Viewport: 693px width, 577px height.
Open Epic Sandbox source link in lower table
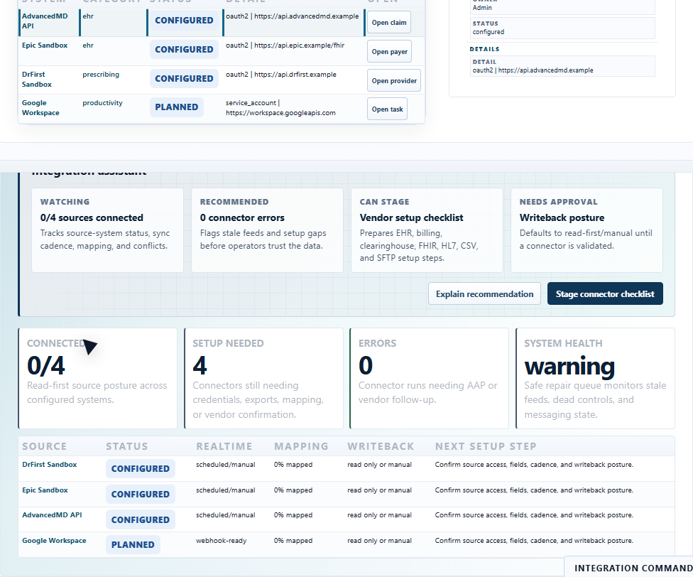[x=45, y=490]
